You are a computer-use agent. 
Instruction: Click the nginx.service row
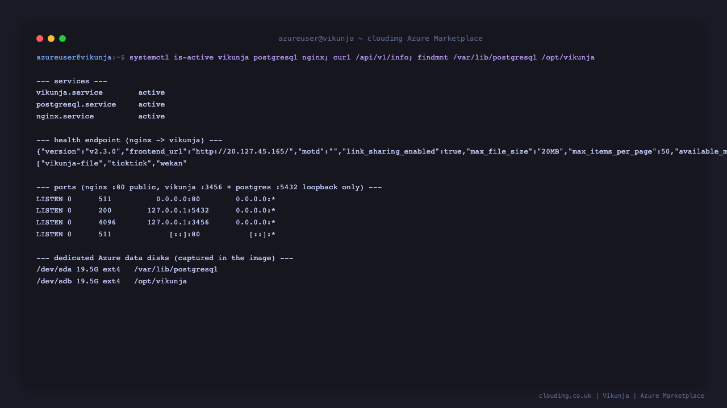pos(101,116)
